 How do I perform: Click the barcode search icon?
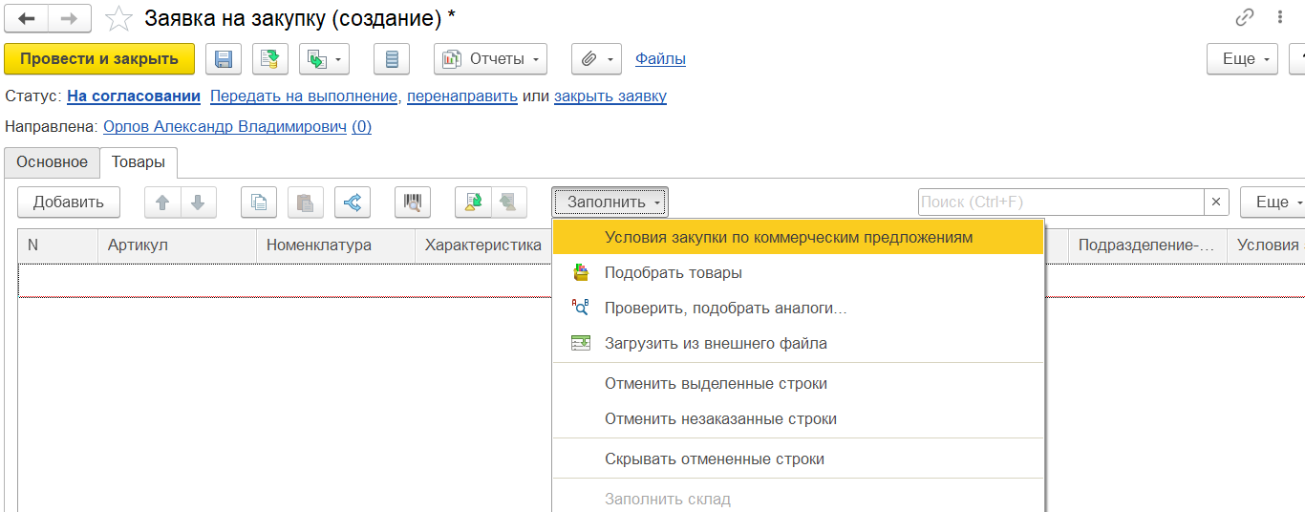pyautogui.click(x=413, y=203)
